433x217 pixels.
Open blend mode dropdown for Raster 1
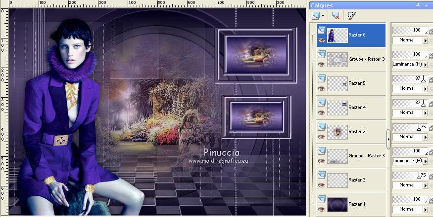click(x=425, y=209)
